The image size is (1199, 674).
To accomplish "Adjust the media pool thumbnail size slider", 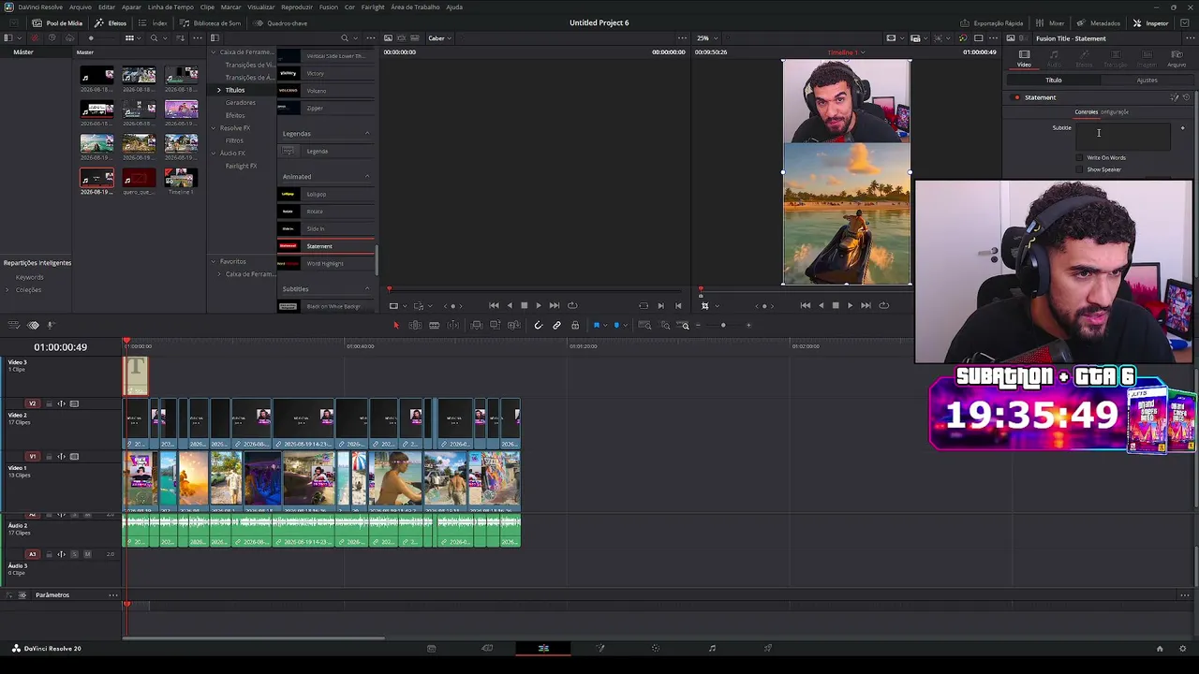I will coord(92,38).
